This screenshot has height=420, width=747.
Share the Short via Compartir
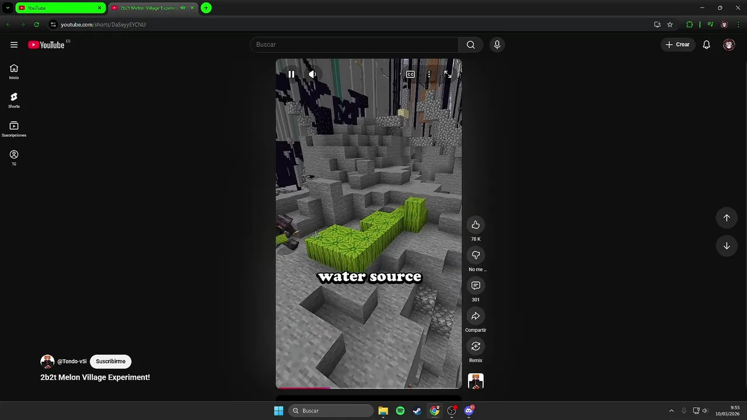click(x=476, y=316)
